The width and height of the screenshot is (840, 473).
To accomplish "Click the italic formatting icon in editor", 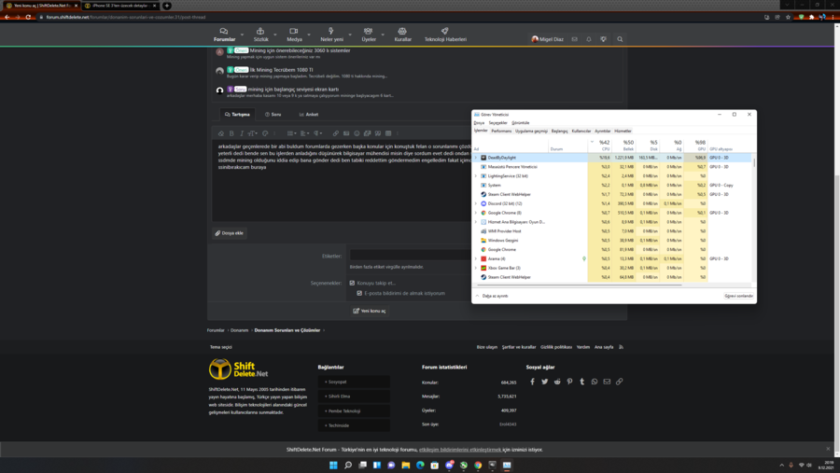I will coord(241,133).
